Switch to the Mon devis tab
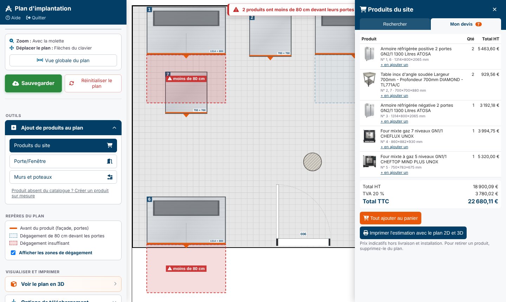This screenshot has height=302, width=506. [466, 24]
